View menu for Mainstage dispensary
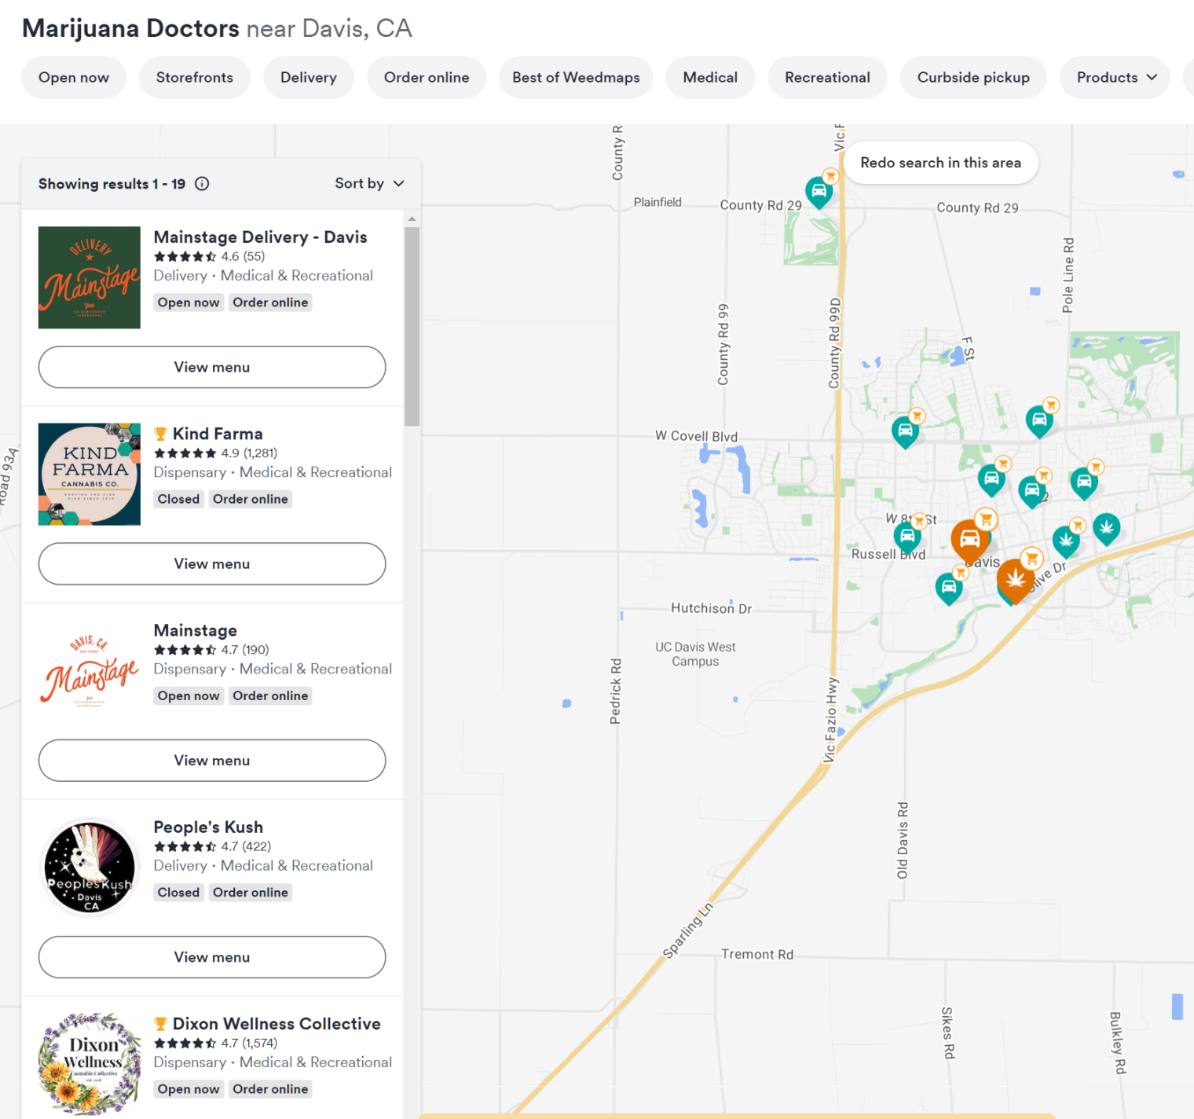The width and height of the screenshot is (1194, 1119). click(x=212, y=760)
